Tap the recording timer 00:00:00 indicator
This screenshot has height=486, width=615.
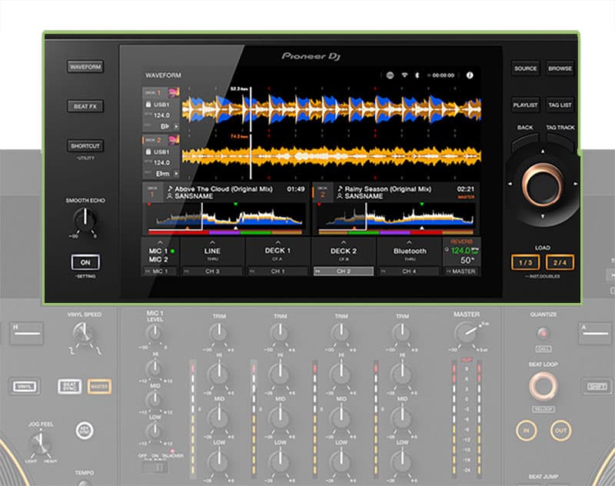coord(441,75)
